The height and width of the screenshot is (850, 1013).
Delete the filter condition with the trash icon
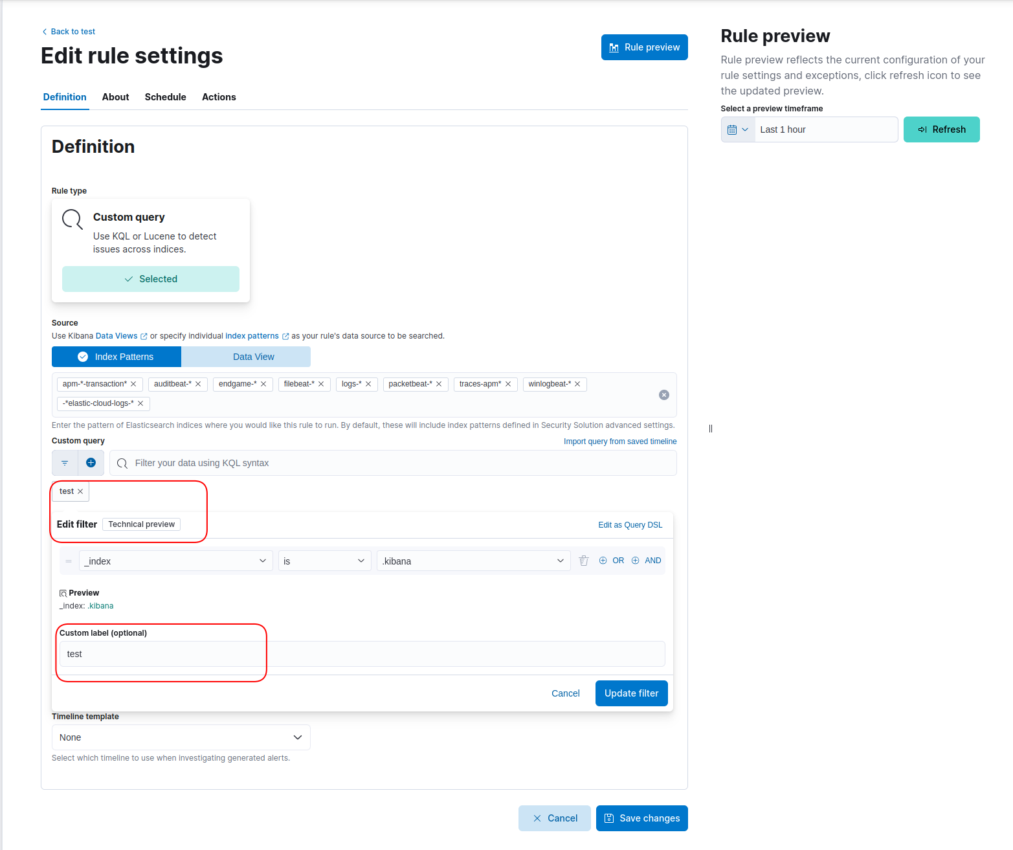(x=583, y=561)
